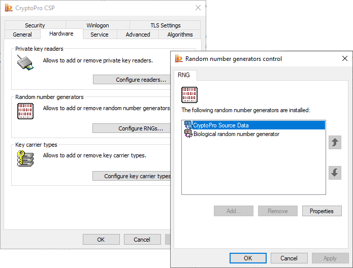The image size is (353, 268).
Task: Move selected generator up with the arrow
Action: 334,143
